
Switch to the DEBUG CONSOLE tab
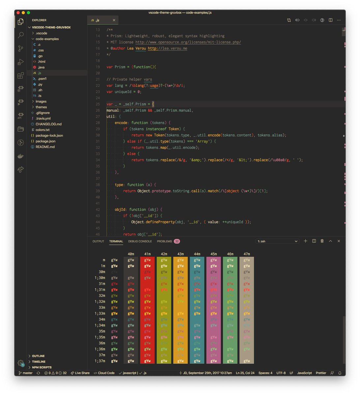(140, 241)
